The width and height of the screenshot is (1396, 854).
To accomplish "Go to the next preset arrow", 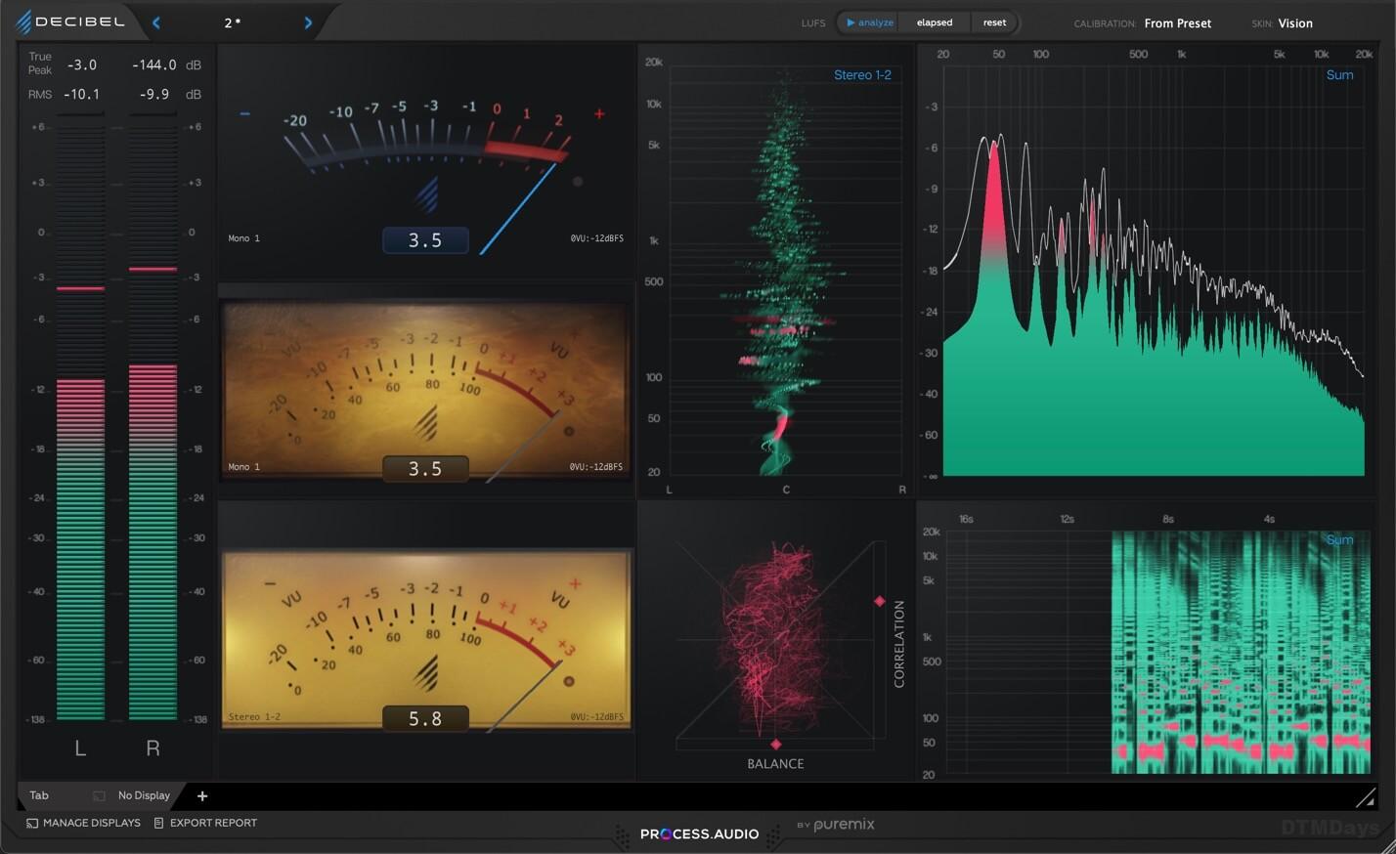I will point(308,22).
